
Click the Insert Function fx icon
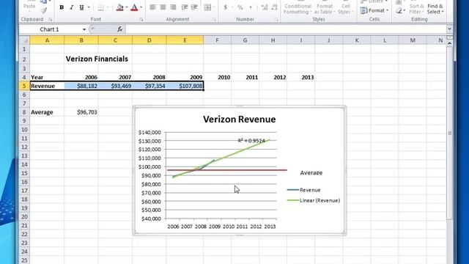tap(119, 29)
